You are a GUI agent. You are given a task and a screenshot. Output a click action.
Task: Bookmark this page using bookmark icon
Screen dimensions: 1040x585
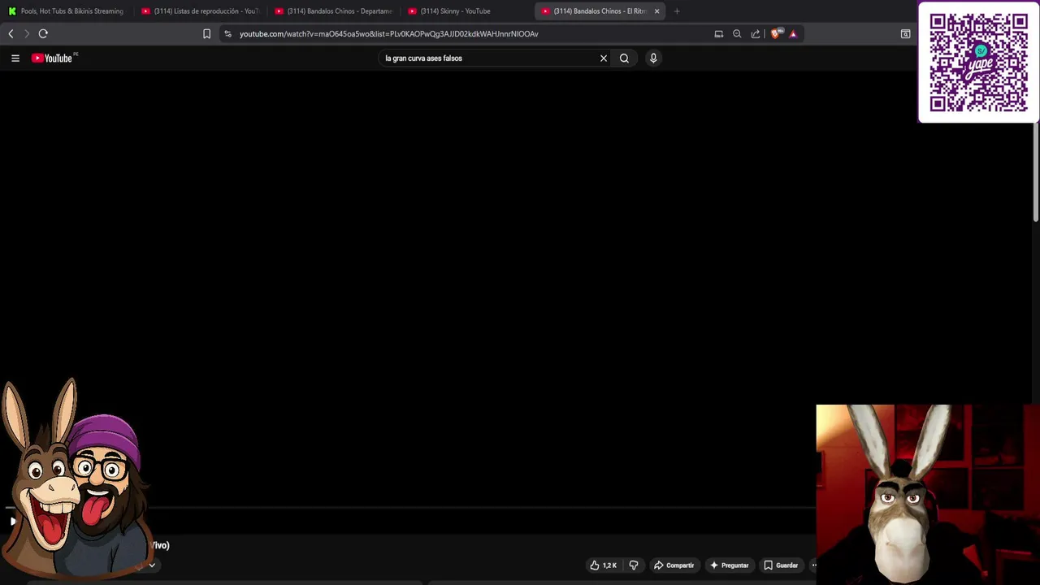[x=206, y=33]
